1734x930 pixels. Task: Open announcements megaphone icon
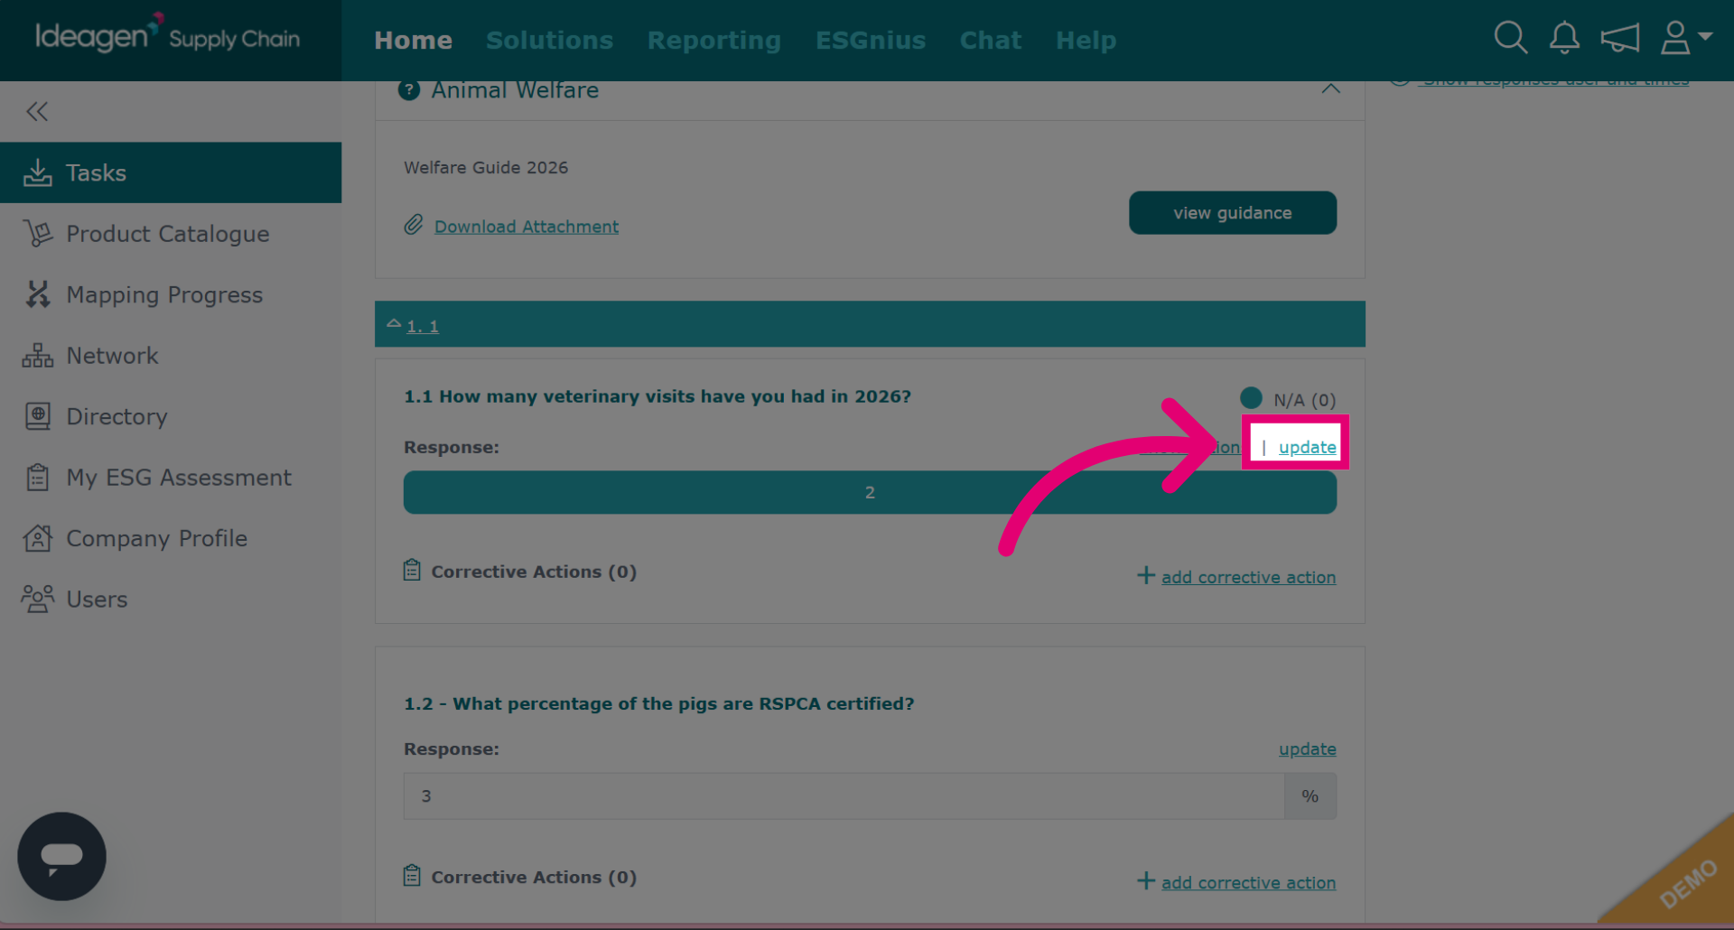point(1619,38)
